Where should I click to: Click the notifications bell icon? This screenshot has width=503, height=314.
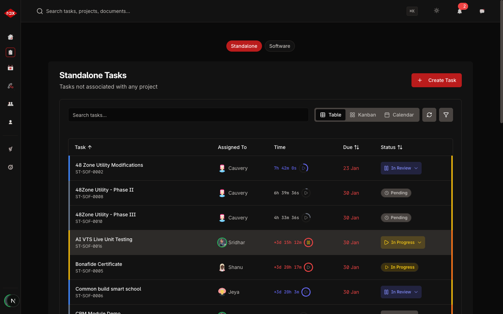pyautogui.click(x=460, y=11)
